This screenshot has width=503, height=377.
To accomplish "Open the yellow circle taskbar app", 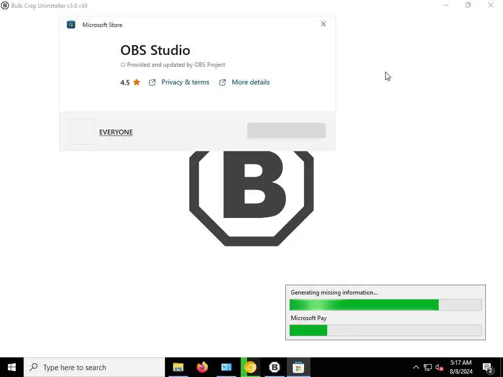I will click(x=250, y=367).
